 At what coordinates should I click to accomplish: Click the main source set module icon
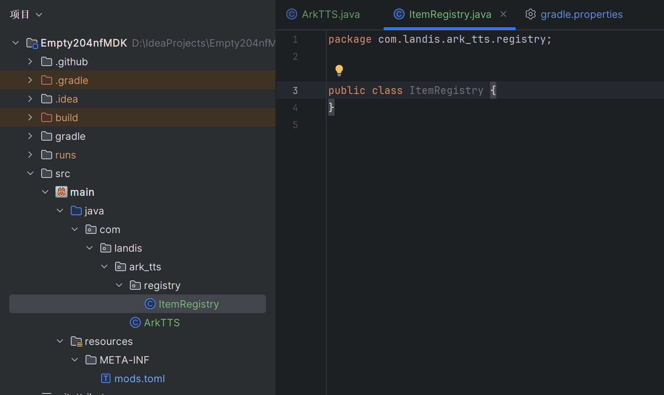coord(61,192)
